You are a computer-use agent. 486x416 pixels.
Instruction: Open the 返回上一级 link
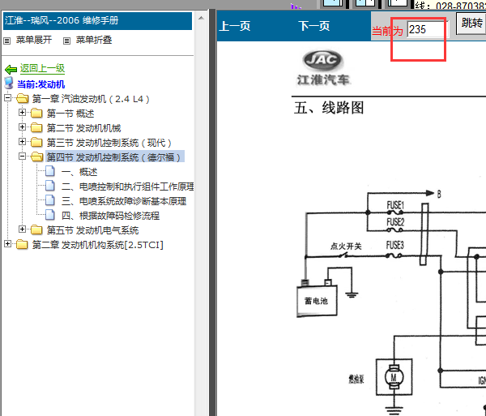42,68
